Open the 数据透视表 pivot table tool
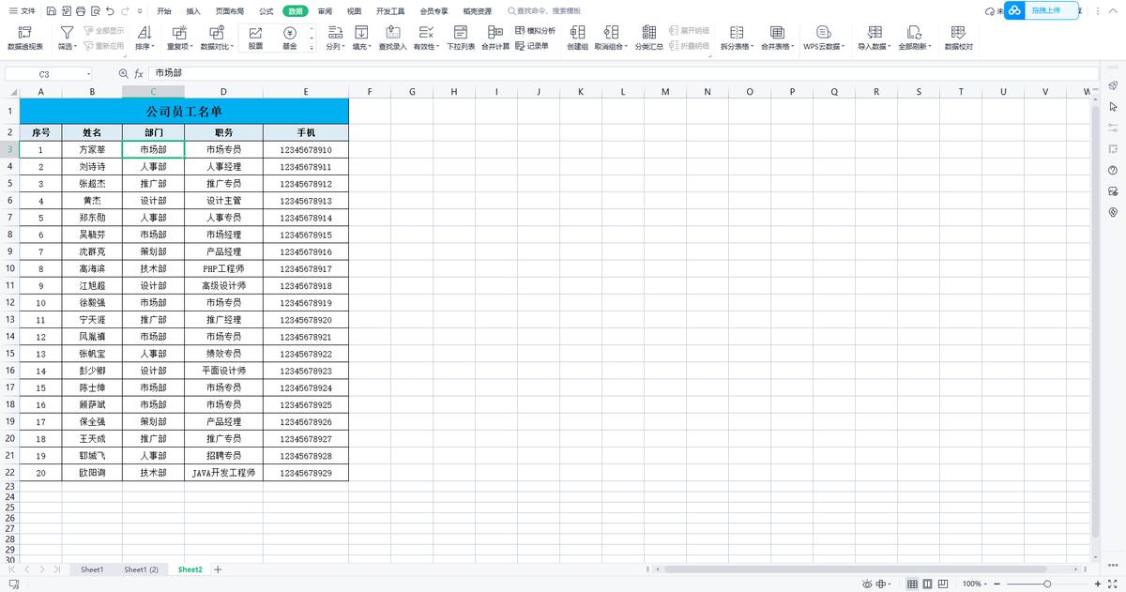Viewport: 1126px width, 592px height. 25,38
